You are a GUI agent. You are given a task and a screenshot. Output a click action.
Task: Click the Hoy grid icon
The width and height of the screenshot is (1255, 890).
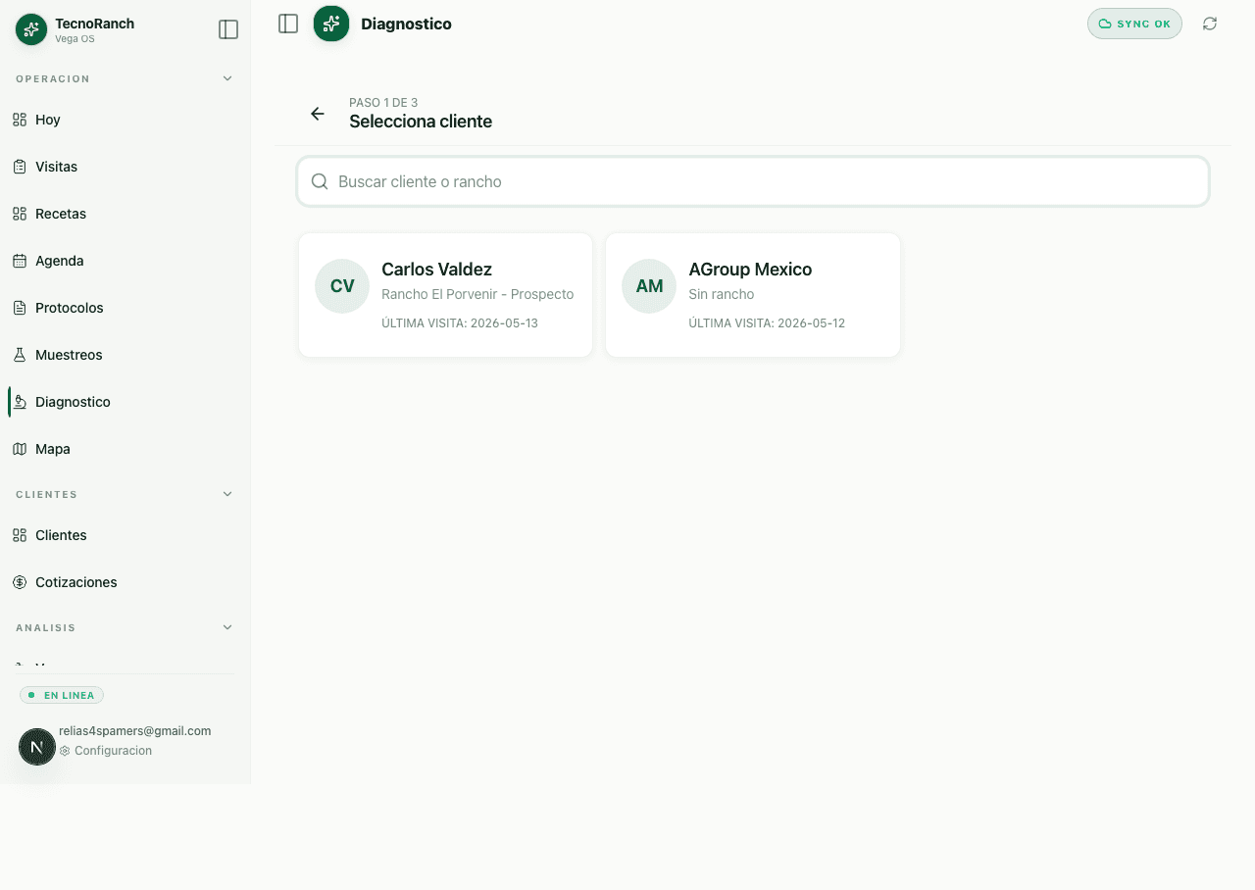click(x=20, y=120)
